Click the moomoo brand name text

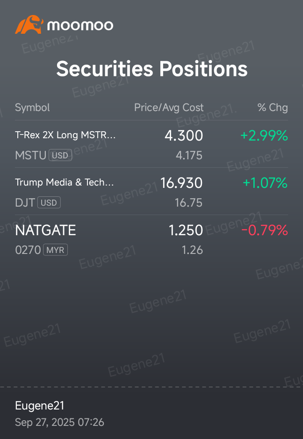80,25
